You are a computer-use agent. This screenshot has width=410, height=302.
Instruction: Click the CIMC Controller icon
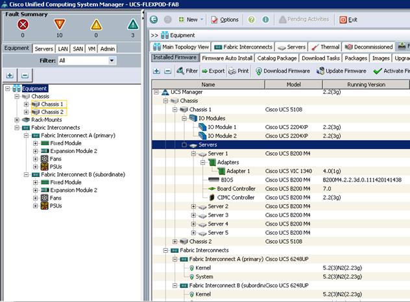tap(212, 198)
